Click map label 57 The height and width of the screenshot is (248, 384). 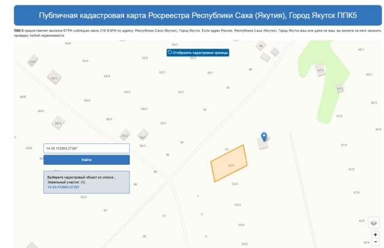[x=164, y=216]
